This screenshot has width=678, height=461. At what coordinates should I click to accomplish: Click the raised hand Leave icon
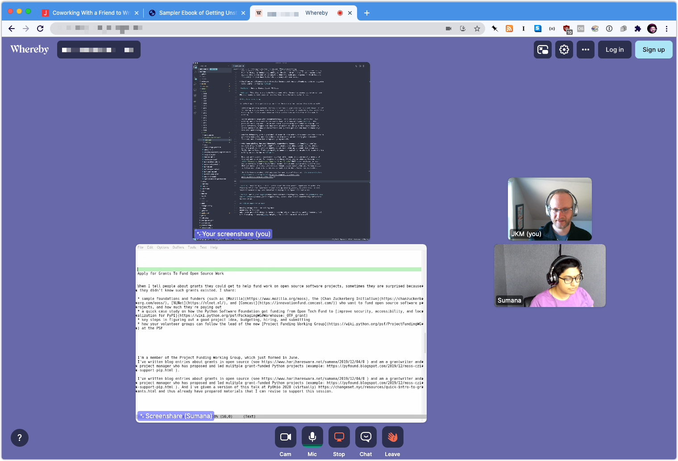tap(392, 437)
